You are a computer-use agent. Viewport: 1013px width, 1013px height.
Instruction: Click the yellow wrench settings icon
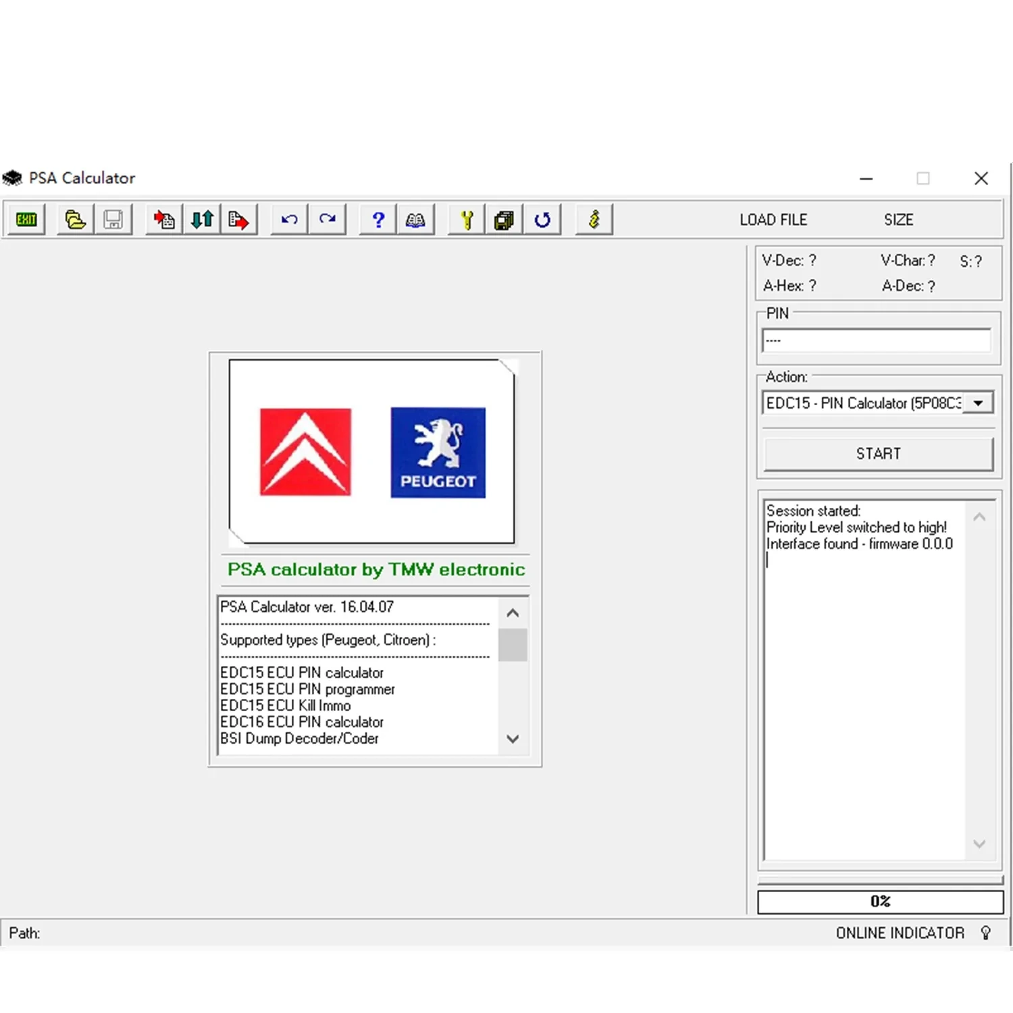click(465, 219)
